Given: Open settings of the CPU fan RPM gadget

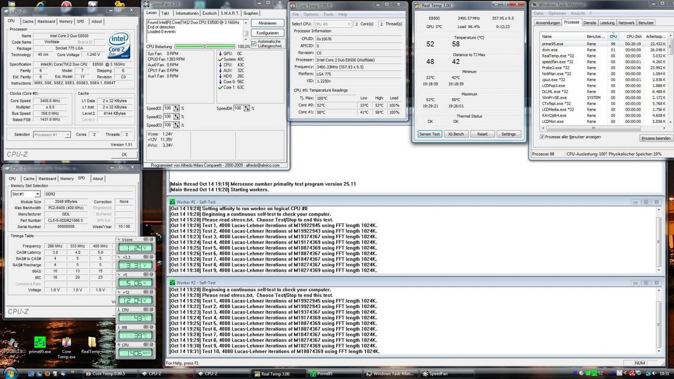Looking at the screenshot, I should pyautogui.click(x=146, y=345).
